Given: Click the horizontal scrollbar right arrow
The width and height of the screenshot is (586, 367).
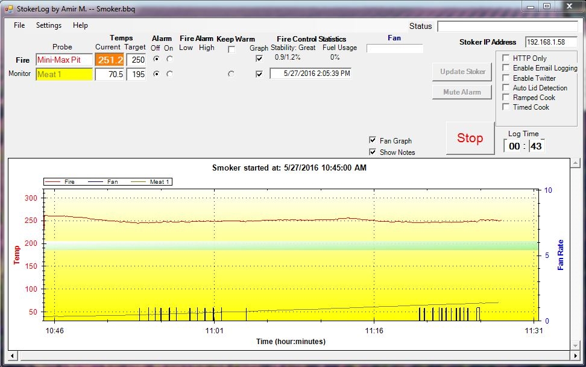Looking at the screenshot, I should 575,355.
